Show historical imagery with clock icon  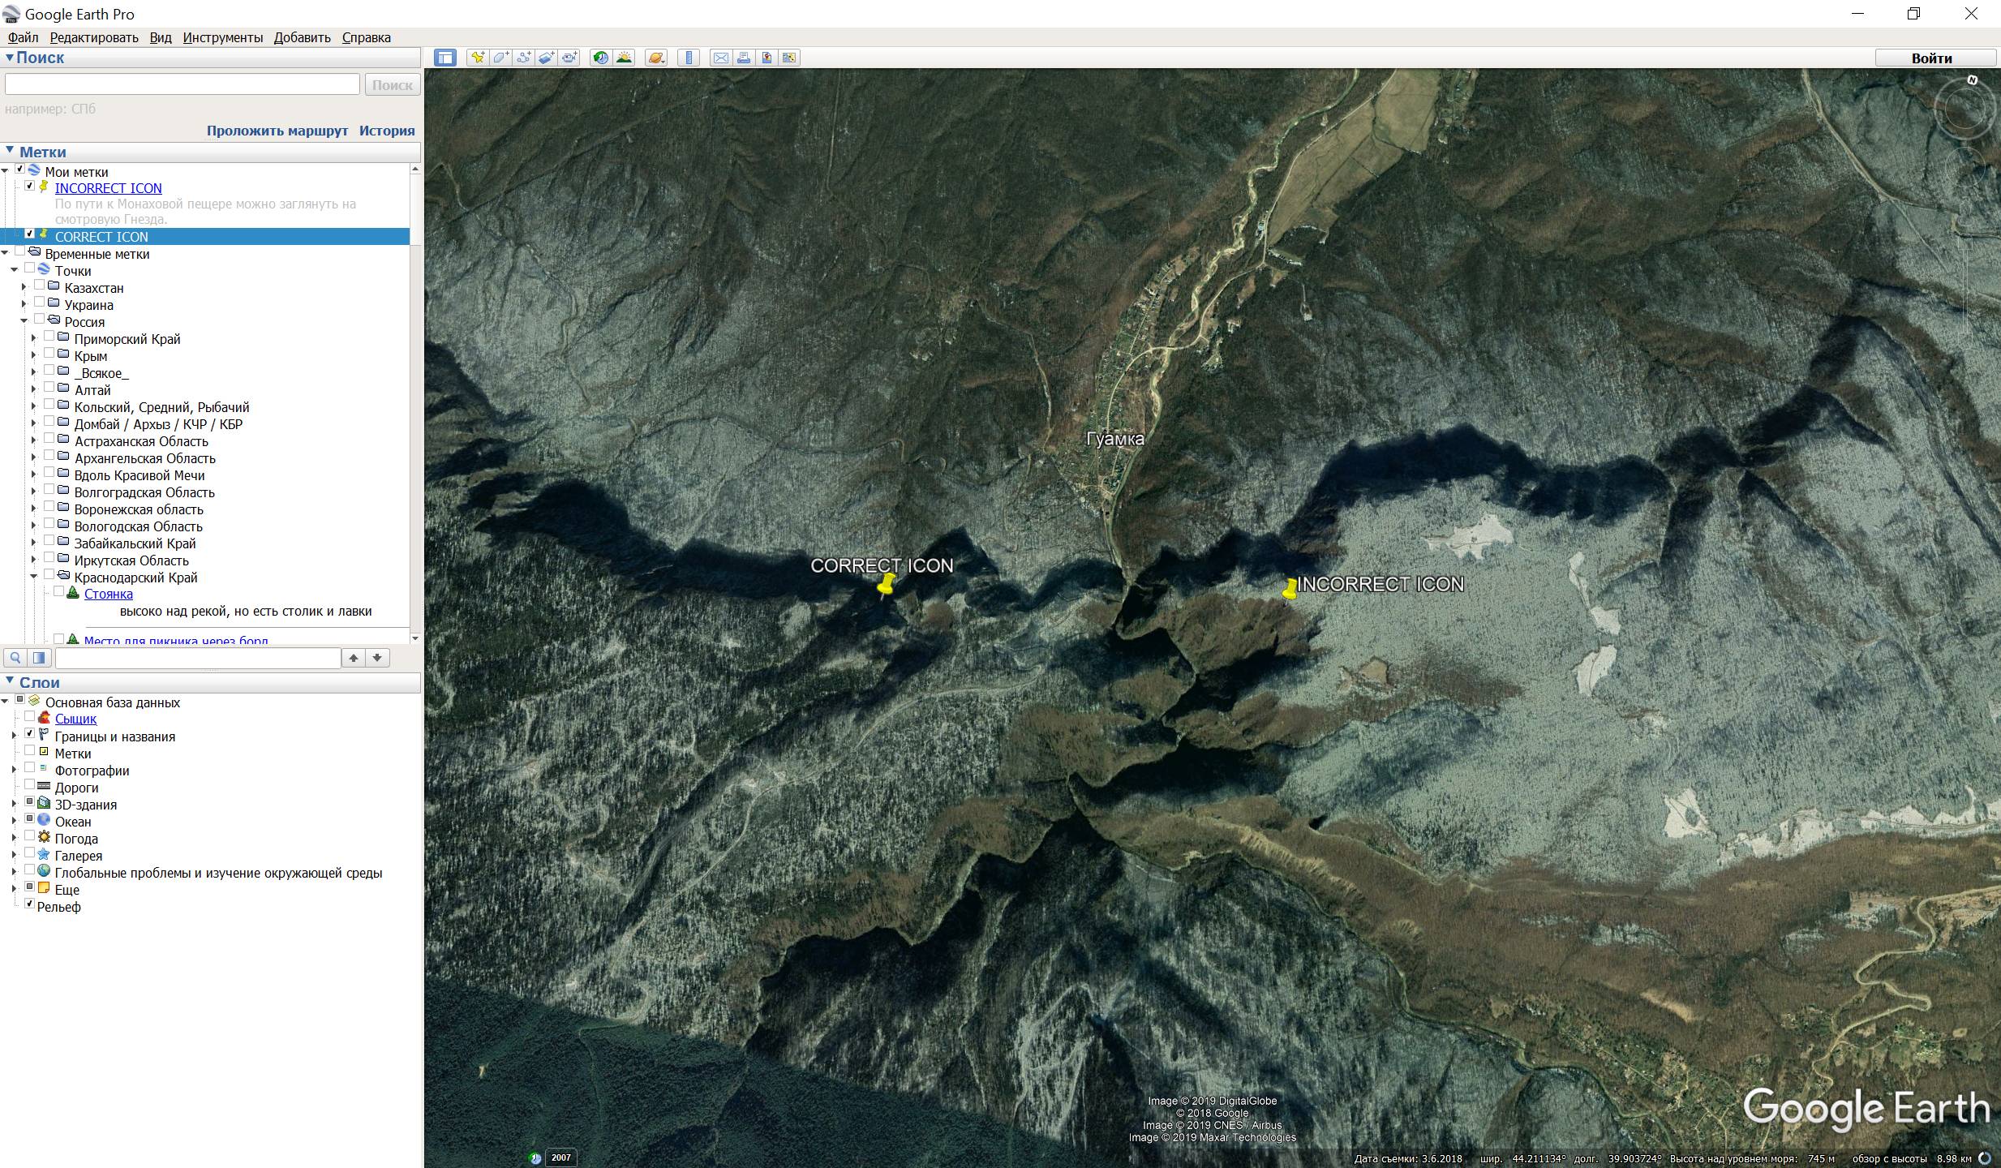coord(600,58)
